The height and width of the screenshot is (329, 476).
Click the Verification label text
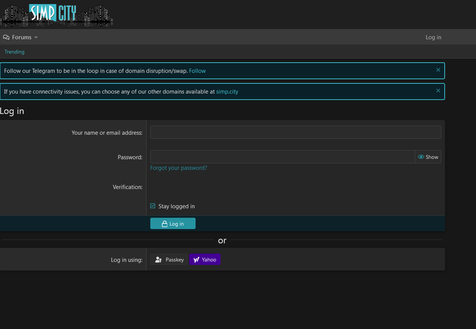pyautogui.click(x=128, y=187)
